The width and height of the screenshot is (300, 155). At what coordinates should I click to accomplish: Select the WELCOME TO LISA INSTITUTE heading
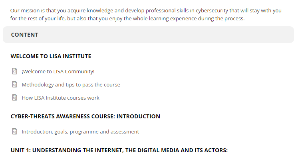pyautogui.click(x=51, y=56)
